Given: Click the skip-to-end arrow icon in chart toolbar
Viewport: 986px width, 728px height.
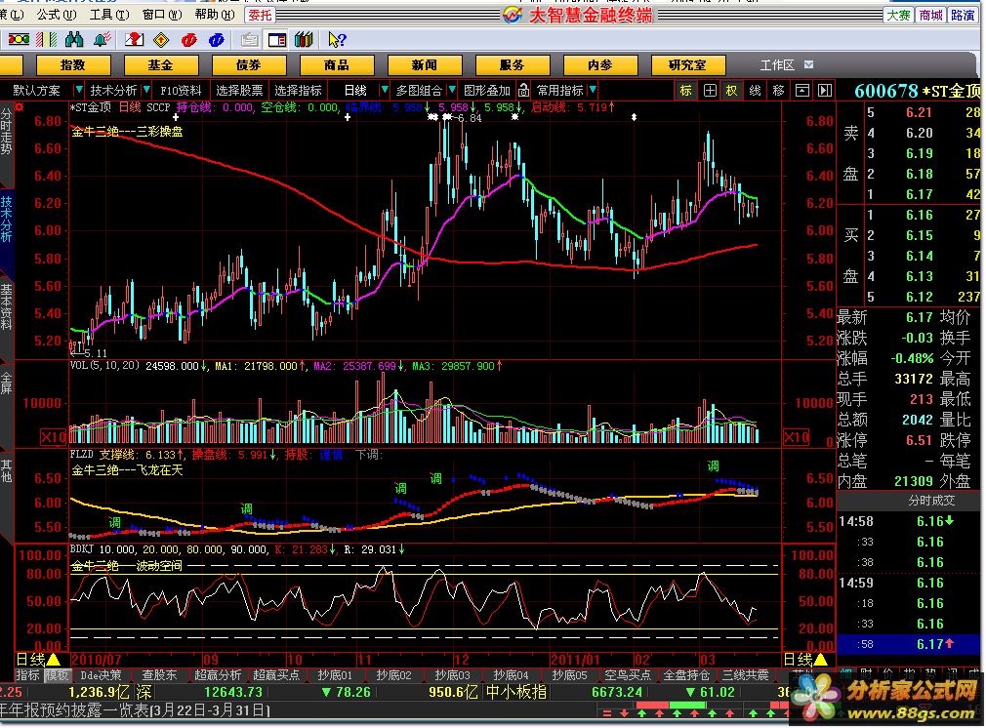Looking at the screenshot, I should 825,90.
